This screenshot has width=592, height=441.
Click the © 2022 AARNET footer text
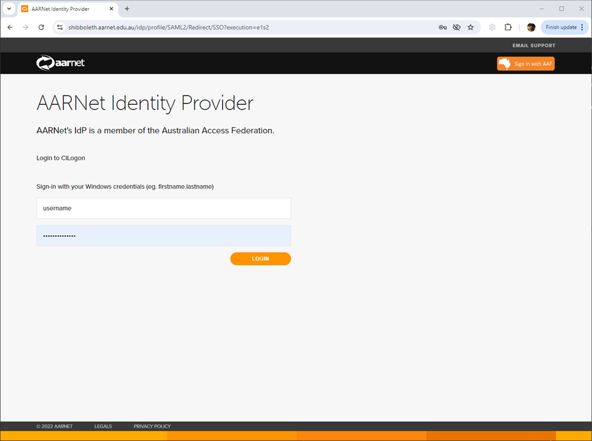coord(55,426)
